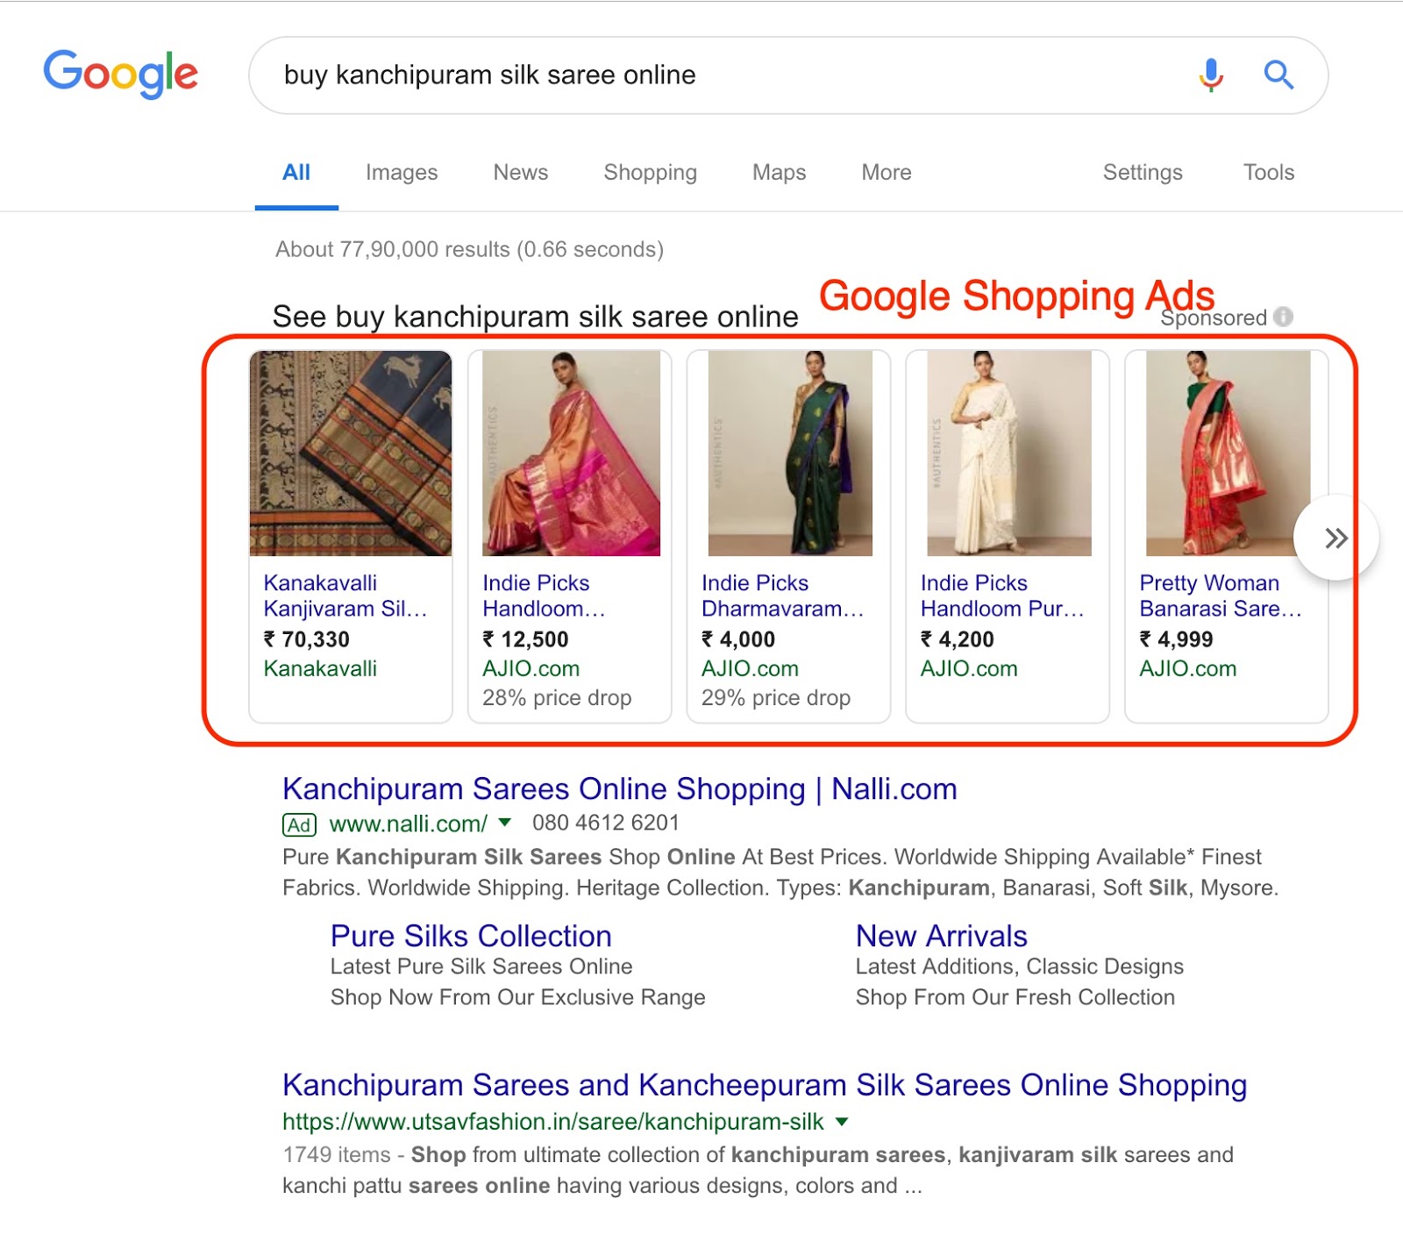Click the 080 4612 6201 phone number
This screenshot has width=1403, height=1234.
click(606, 823)
